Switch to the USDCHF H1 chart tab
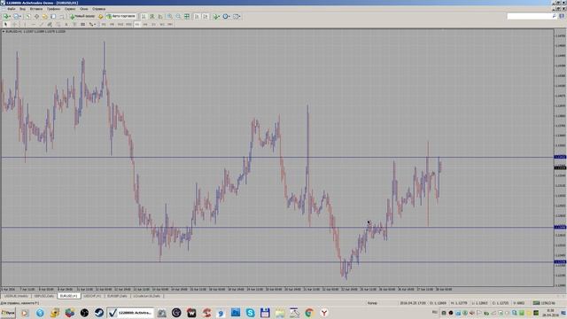Viewport: 567px width, 319px height. pyautogui.click(x=92, y=296)
